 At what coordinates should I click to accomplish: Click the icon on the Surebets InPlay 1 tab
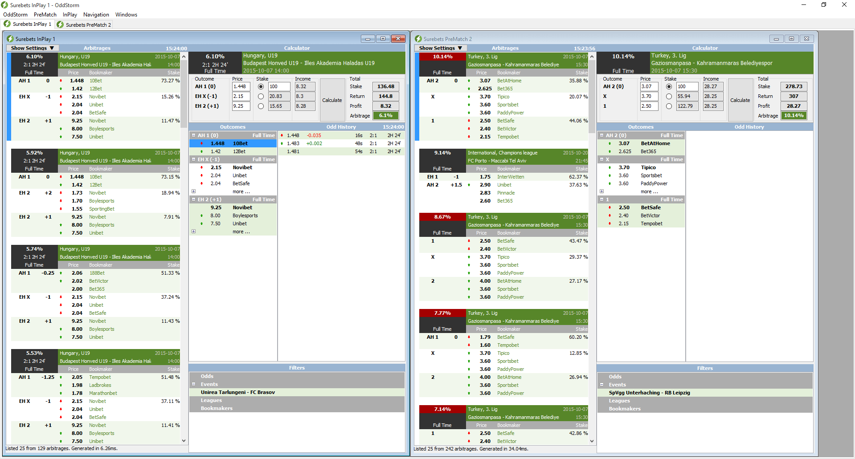pyautogui.click(x=7, y=24)
